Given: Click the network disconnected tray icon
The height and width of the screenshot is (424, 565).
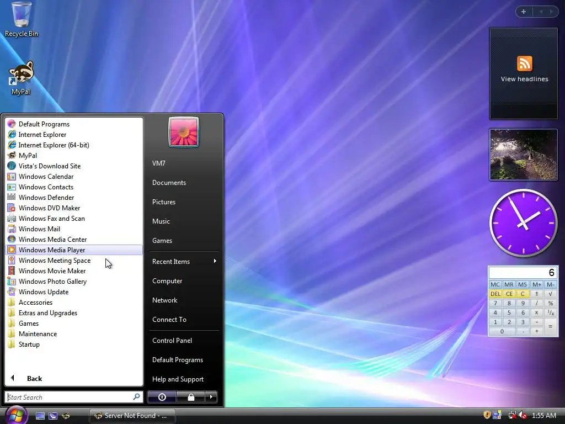Looking at the screenshot, I should point(511,415).
